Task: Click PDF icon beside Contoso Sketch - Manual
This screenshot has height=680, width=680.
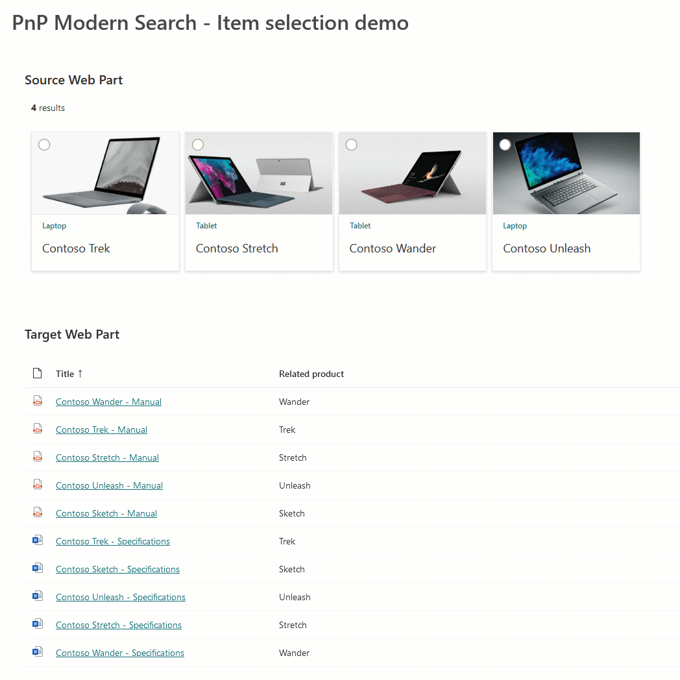Action: [x=38, y=512]
